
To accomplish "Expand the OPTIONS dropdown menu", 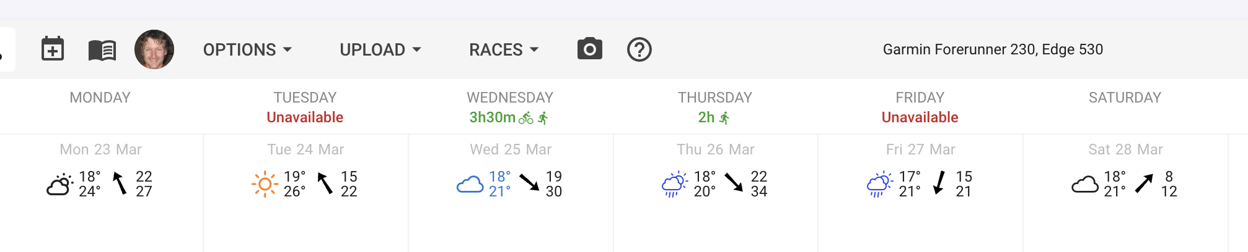I will [247, 49].
